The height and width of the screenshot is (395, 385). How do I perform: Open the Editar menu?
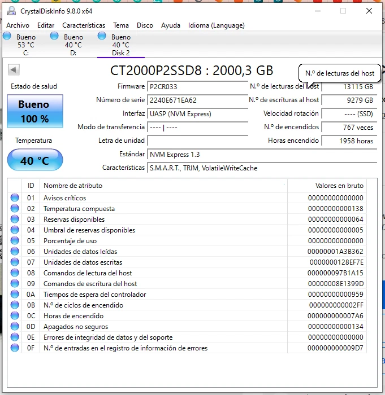click(46, 25)
